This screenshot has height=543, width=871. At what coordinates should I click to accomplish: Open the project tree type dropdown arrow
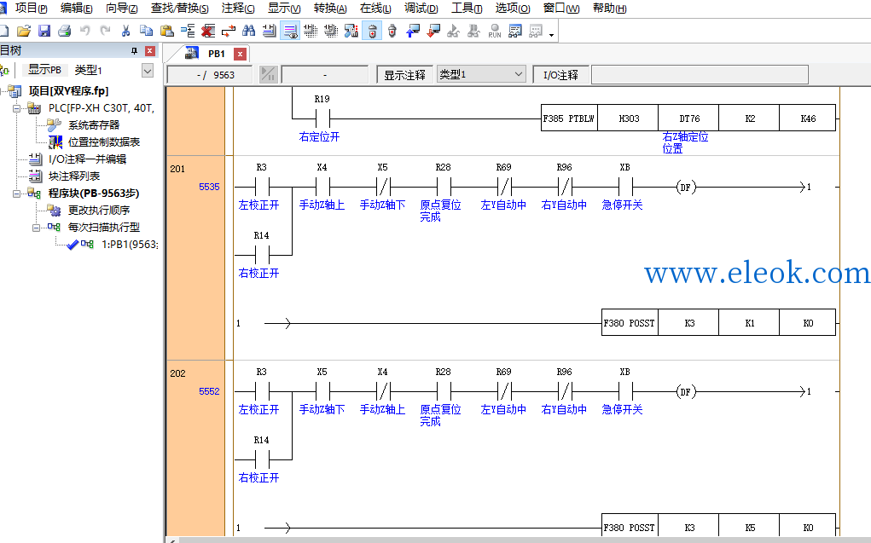coord(148,71)
